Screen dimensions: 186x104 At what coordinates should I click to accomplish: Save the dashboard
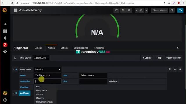point(123,10)
